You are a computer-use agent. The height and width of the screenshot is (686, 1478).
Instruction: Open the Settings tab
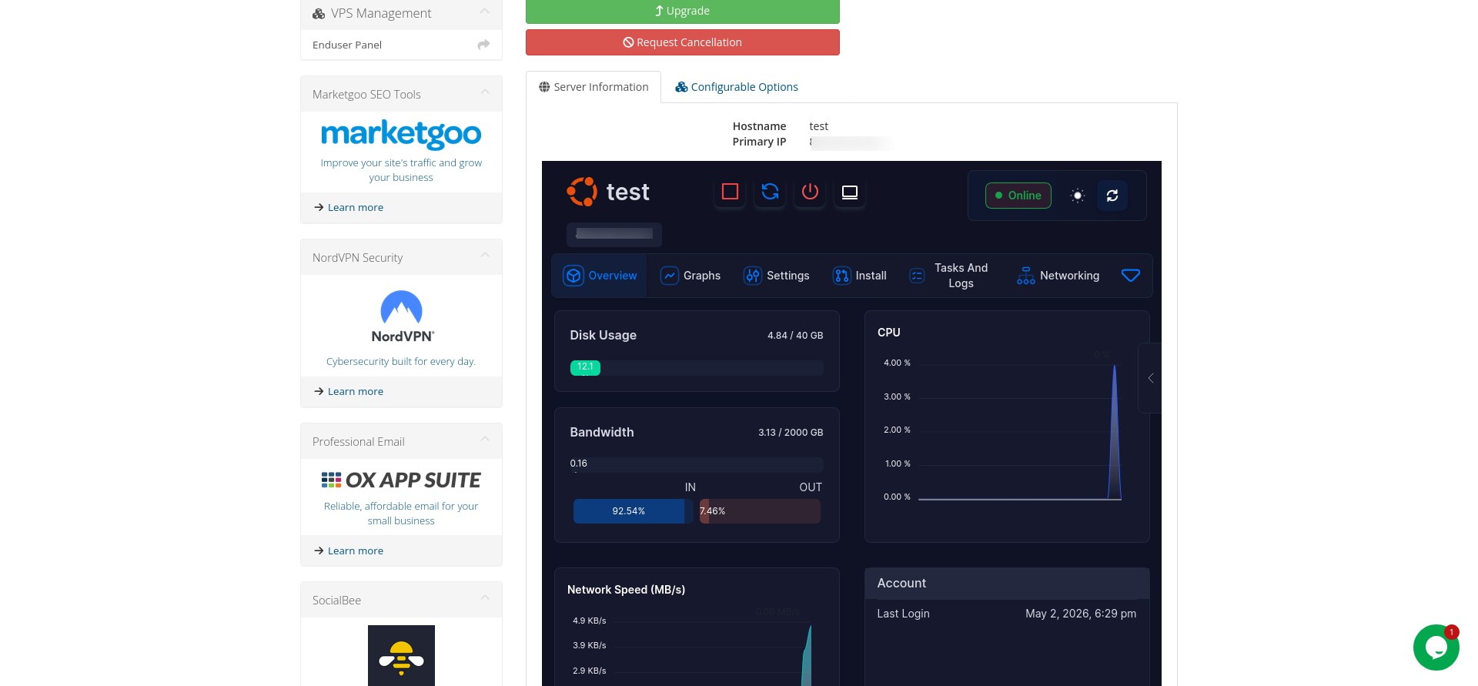(x=776, y=276)
